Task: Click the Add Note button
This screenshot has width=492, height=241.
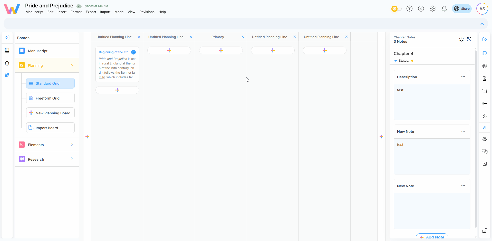Action: click(x=432, y=237)
